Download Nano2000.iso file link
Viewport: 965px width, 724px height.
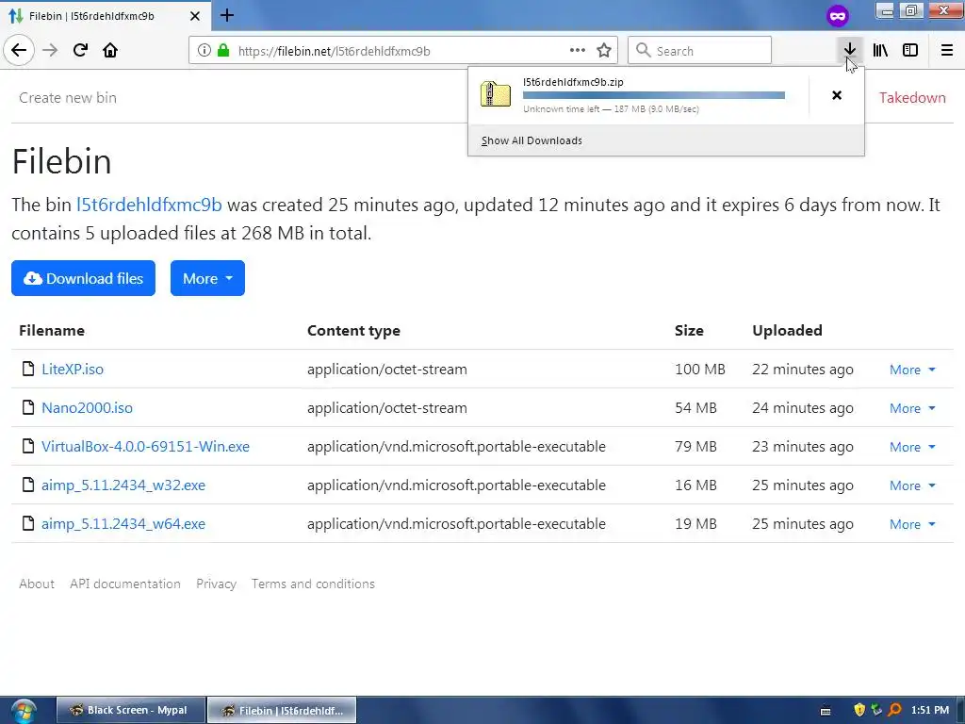pos(87,407)
